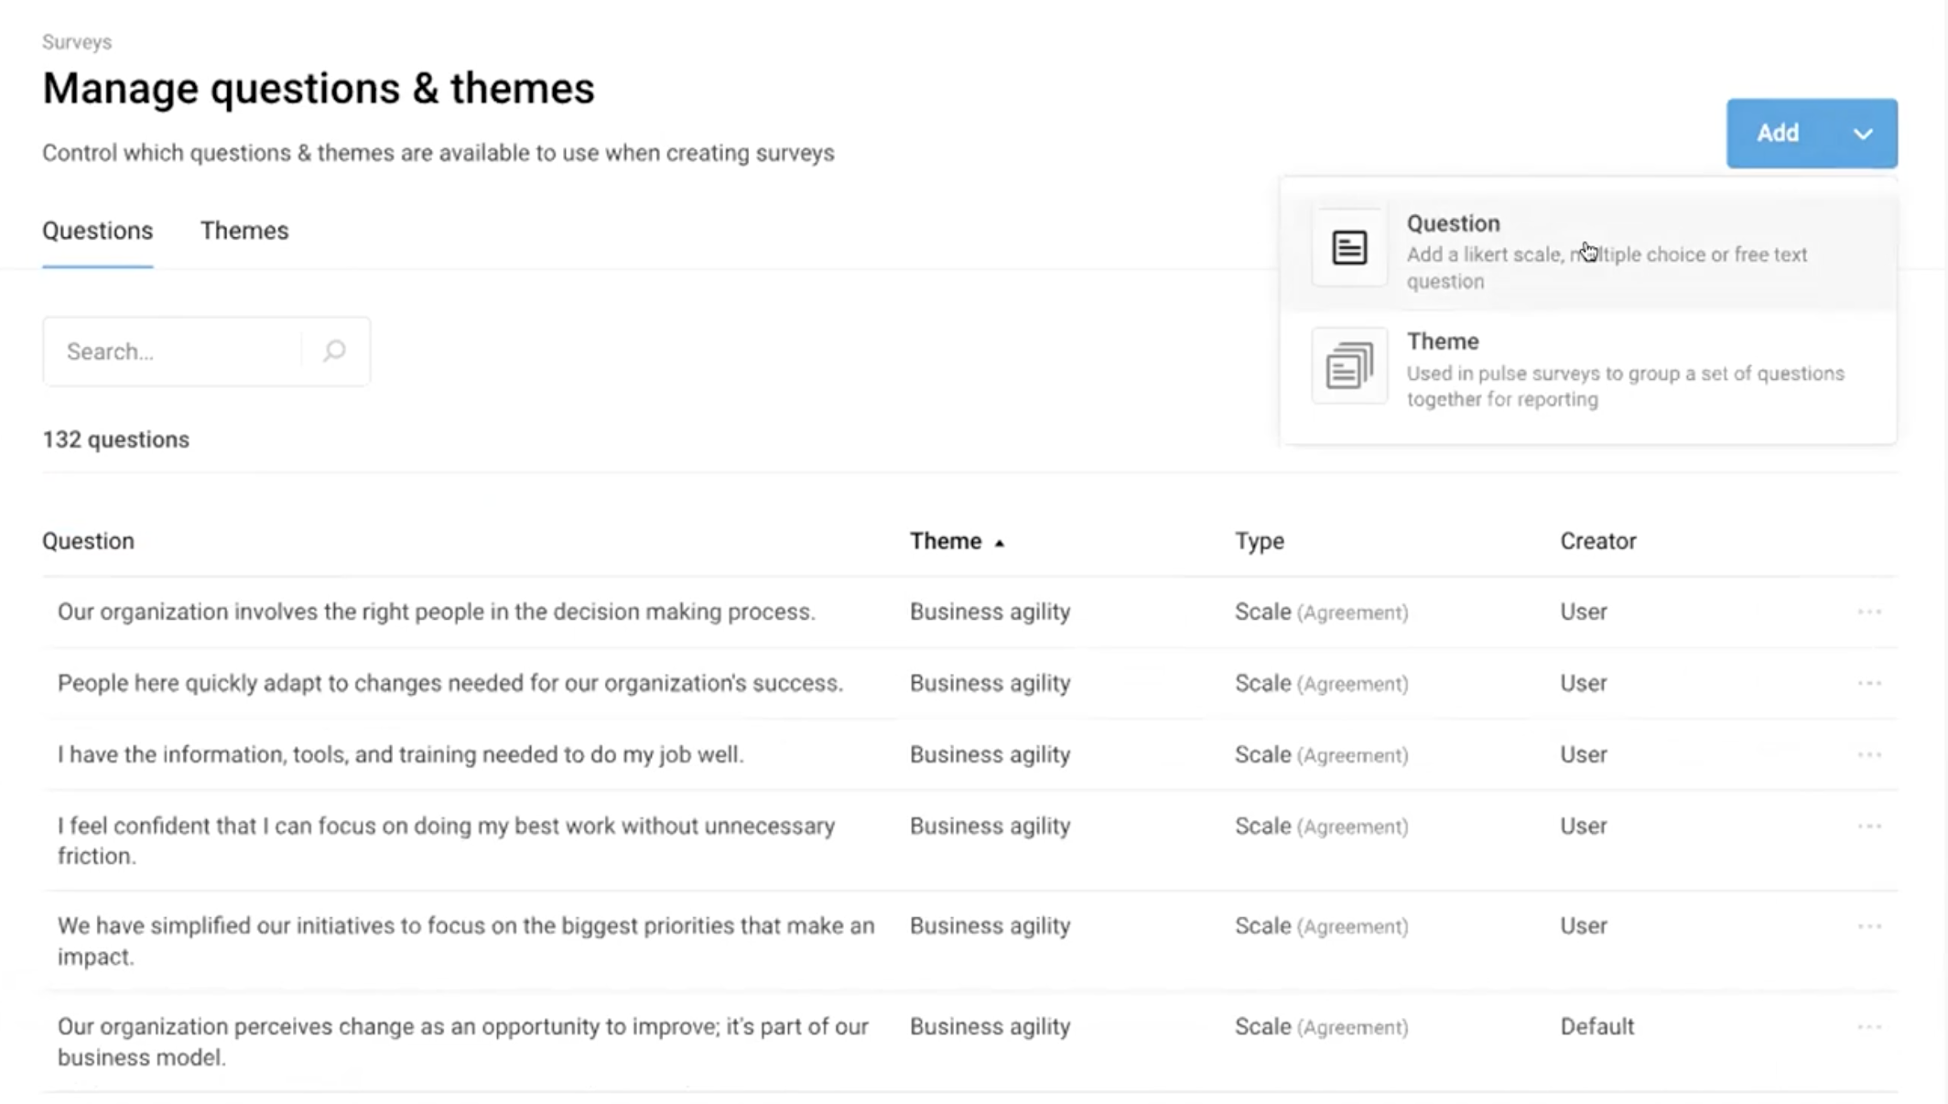
Task: Choose Theme option from Add menu
Action: pyautogui.click(x=1625, y=369)
